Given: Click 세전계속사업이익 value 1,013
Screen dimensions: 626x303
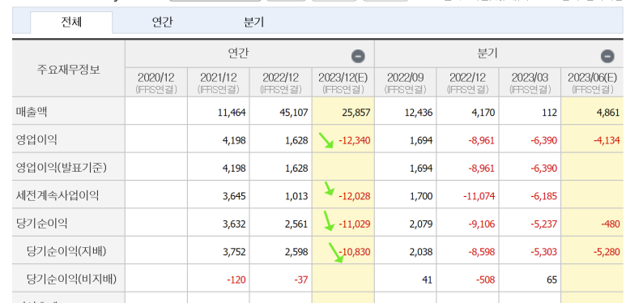Looking at the screenshot, I should point(296,196).
